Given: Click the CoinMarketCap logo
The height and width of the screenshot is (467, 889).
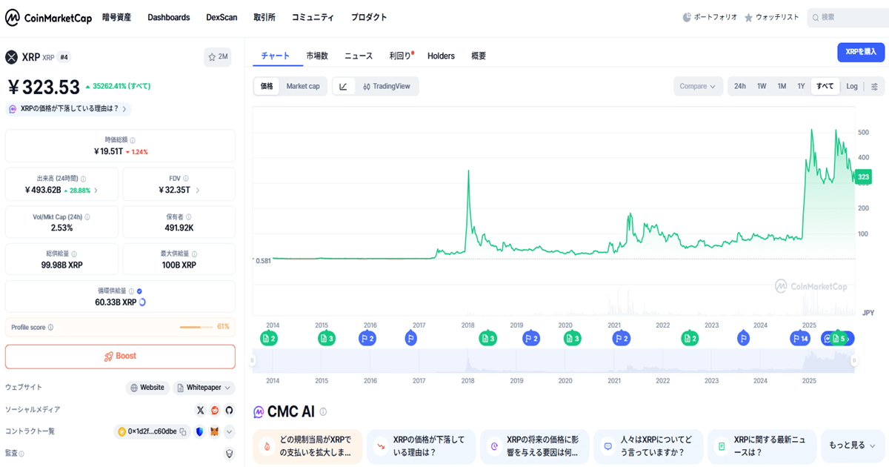Looking at the screenshot, I should 48,18.
